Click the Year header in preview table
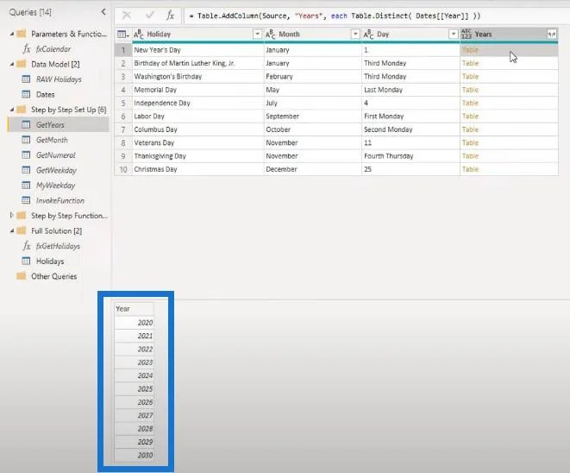 [135, 309]
